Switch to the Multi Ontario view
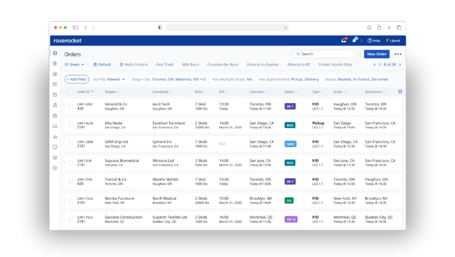The width and height of the screenshot is (455, 257). tap(134, 64)
